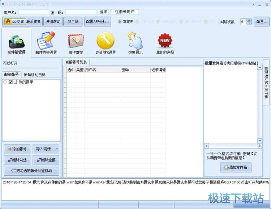Click the 注册新用户 button
The width and height of the screenshot is (271, 209).
click(x=125, y=12)
